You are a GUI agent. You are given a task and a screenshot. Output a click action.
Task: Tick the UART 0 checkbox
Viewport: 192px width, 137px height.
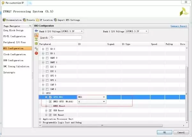pos(47,58)
